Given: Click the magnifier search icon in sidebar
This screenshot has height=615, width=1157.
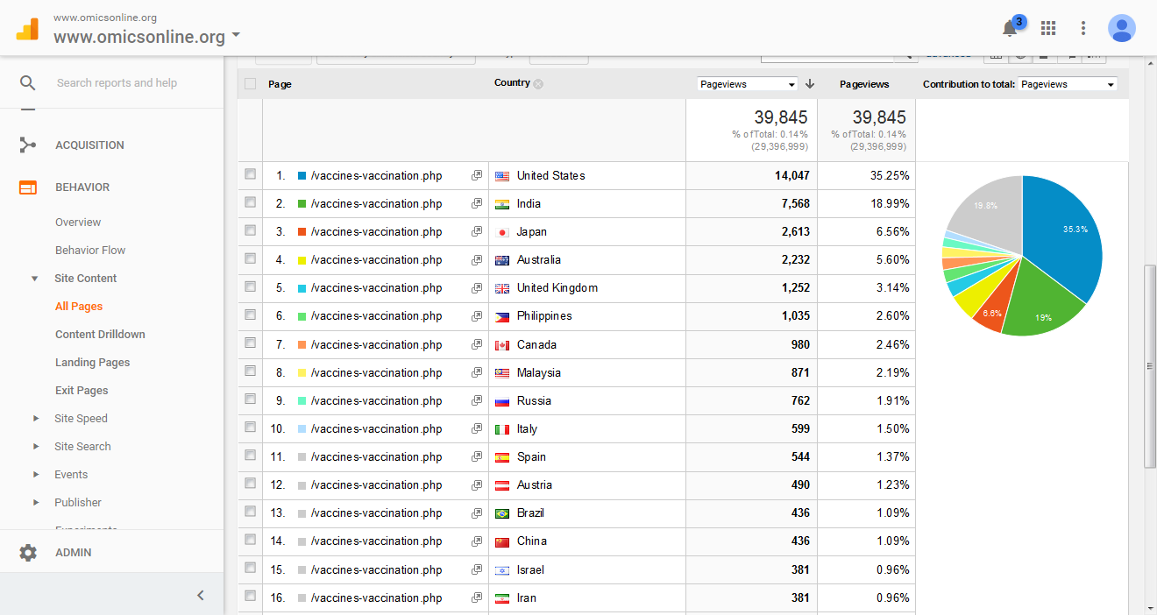Looking at the screenshot, I should pyautogui.click(x=28, y=82).
